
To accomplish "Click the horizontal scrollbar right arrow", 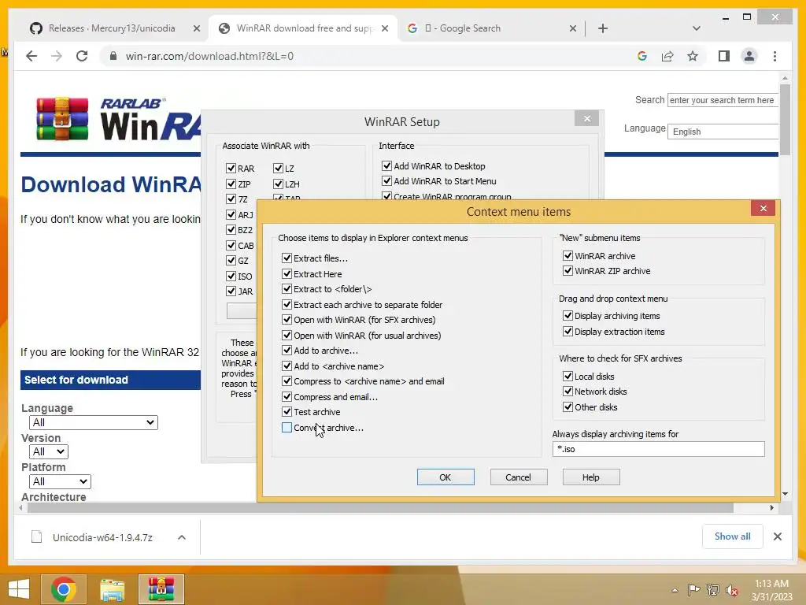I will point(771,508).
